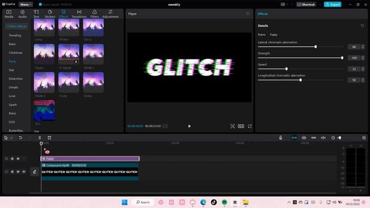Image resolution: width=370 pixels, height=208 pixels.
Task: Play the preview video
Action: point(190,126)
